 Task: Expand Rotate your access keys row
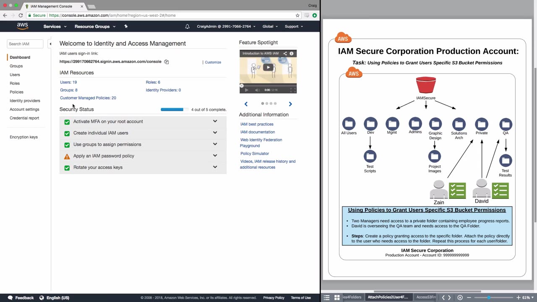(215, 167)
